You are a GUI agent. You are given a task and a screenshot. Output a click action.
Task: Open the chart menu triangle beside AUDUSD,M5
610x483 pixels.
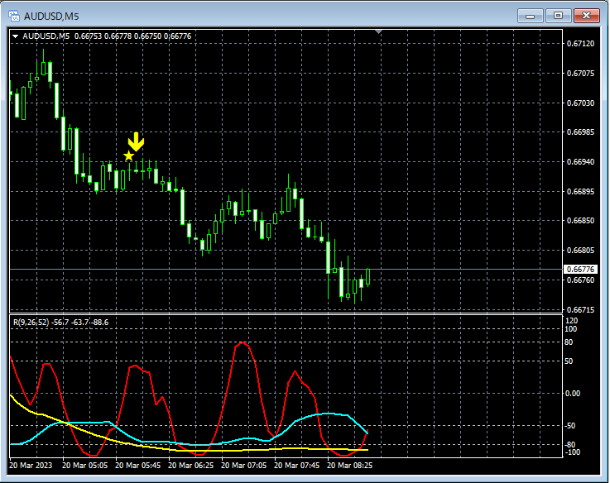(x=15, y=36)
